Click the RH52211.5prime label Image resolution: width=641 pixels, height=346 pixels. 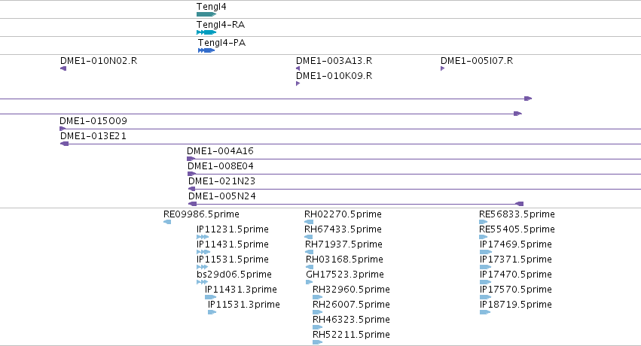pos(351,335)
